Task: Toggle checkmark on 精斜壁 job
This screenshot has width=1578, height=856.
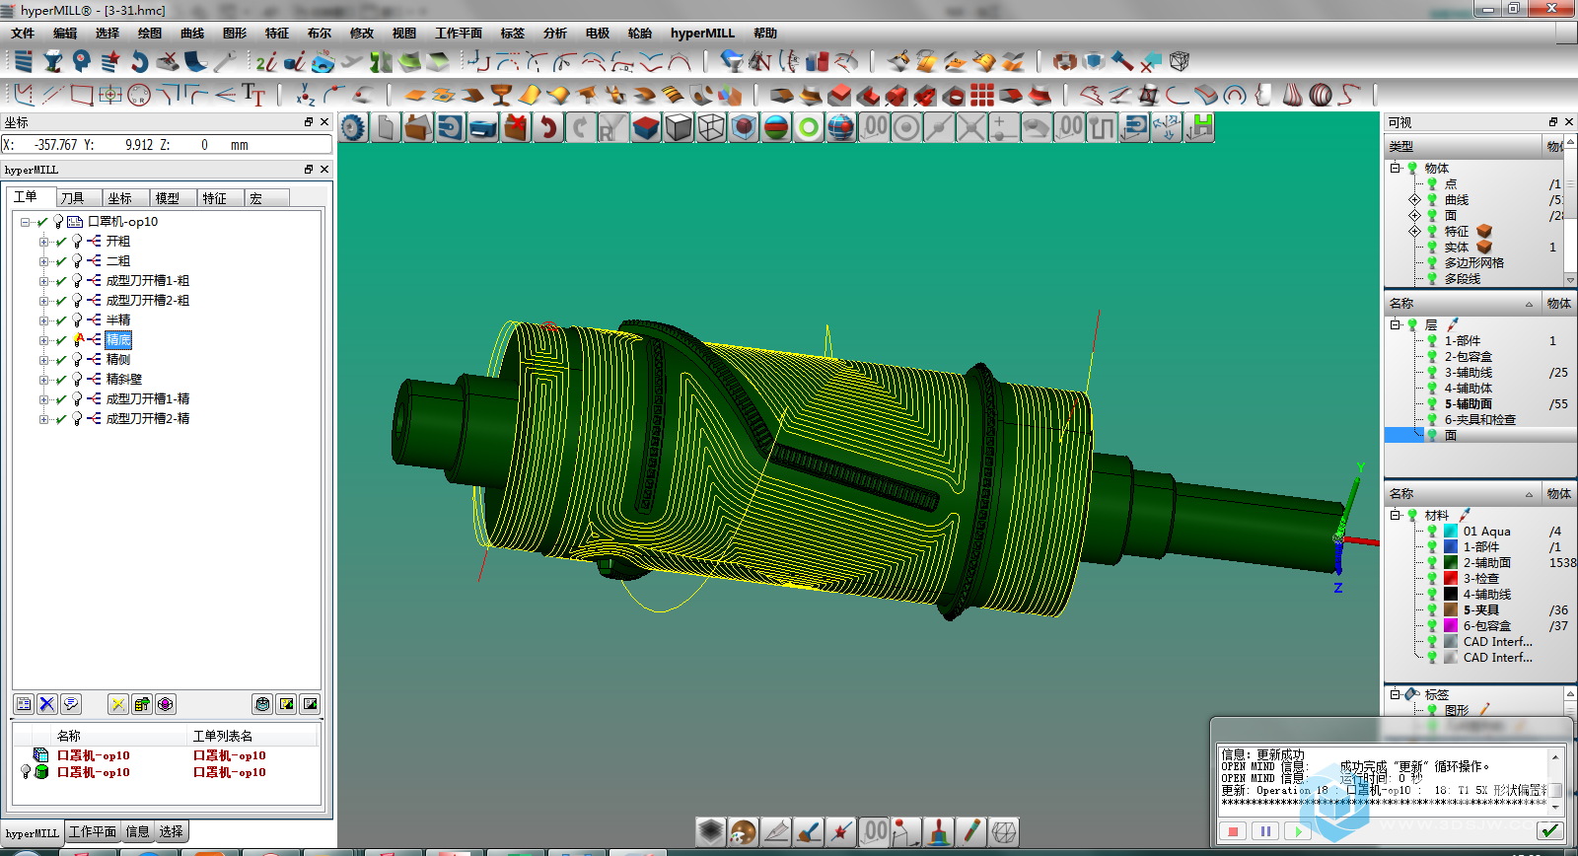Action: [x=61, y=380]
